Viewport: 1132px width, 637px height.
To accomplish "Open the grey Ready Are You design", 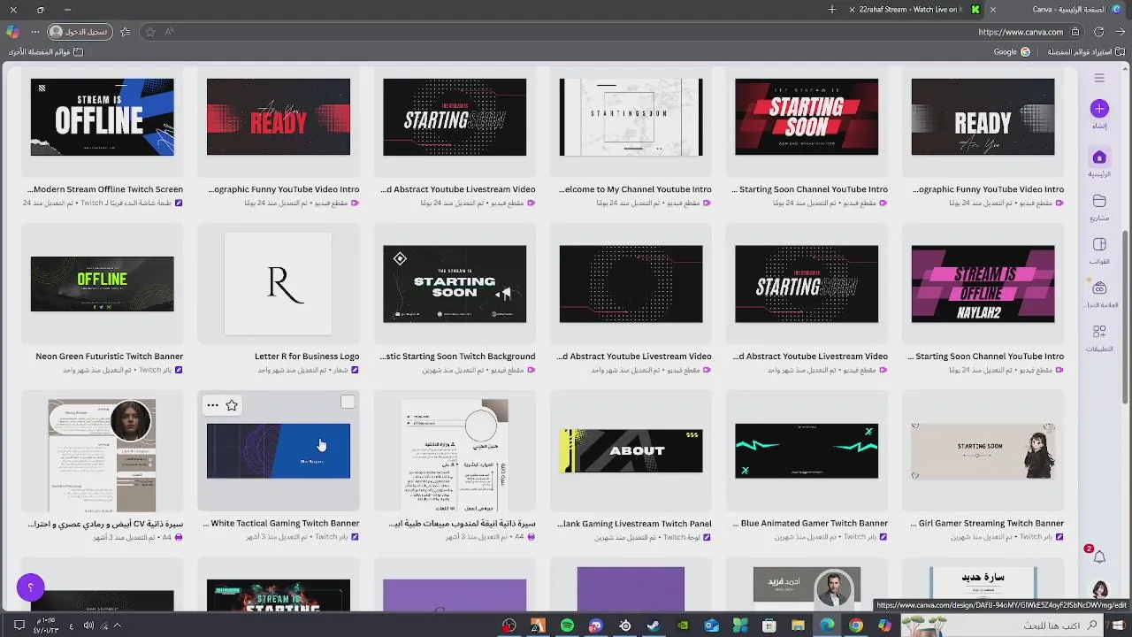I will pos(983,117).
